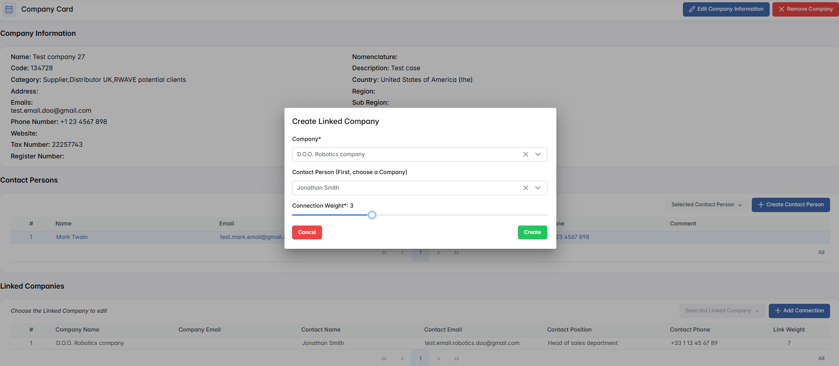Go to next page of Linked Companies
The width and height of the screenshot is (839, 366).
(x=438, y=358)
